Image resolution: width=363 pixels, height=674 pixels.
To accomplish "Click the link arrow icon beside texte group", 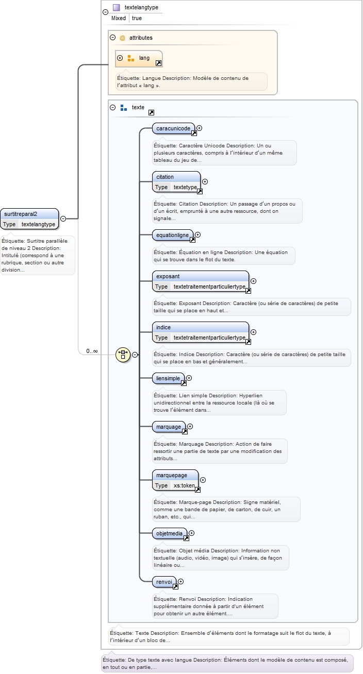I will [151, 112].
